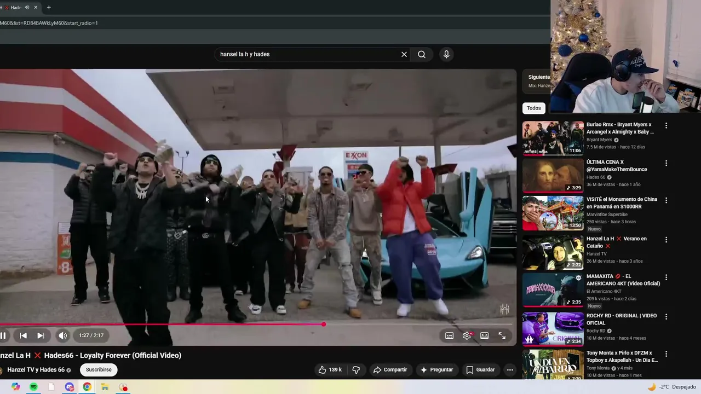Enter full screen mode
Screen dimensions: 701x394
click(x=502, y=335)
